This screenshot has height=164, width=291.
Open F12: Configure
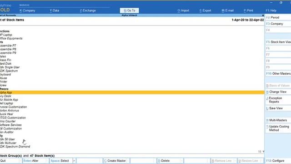(x=278, y=161)
